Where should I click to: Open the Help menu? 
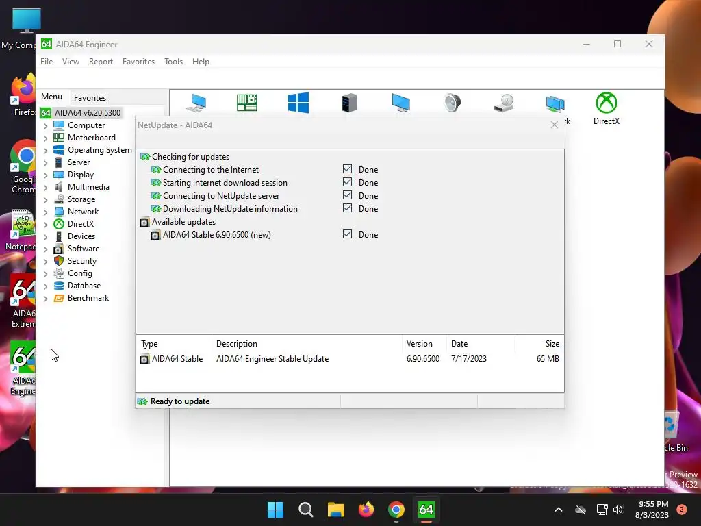tap(201, 61)
